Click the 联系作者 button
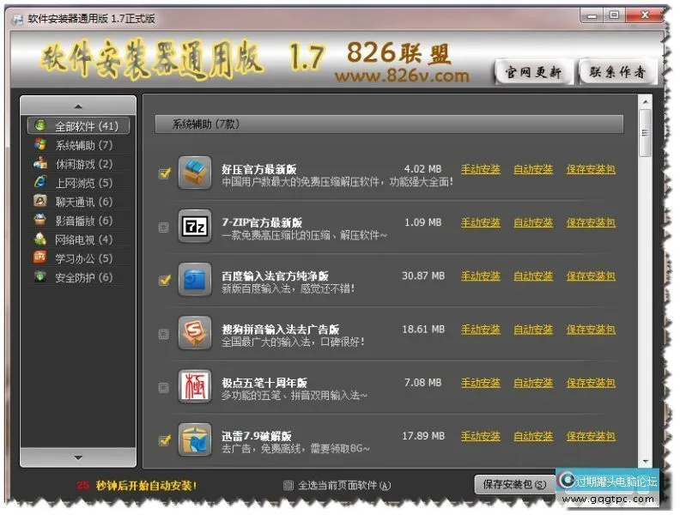The height and width of the screenshot is (515, 680). click(x=617, y=71)
